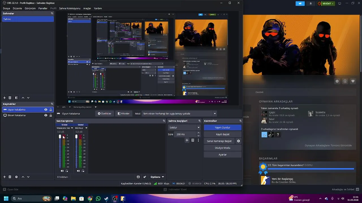Remove selected source with Kaynaklar trash icon
This screenshot has height=203, width=362.
pyautogui.click(x=10, y=177)
